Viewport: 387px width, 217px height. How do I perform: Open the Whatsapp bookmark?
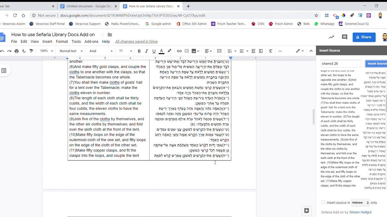point(325,24)
